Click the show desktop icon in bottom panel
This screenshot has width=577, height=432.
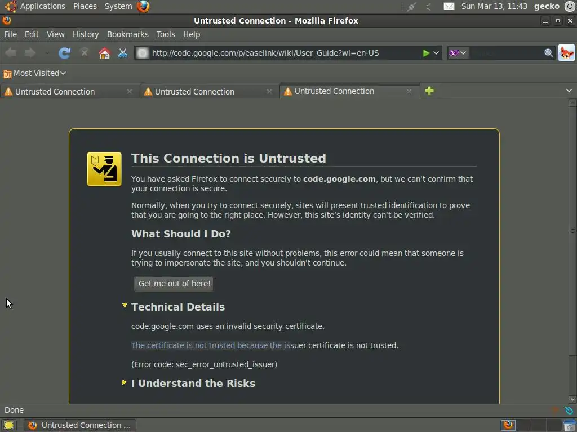pyautogui.click(x=8, y=425)
